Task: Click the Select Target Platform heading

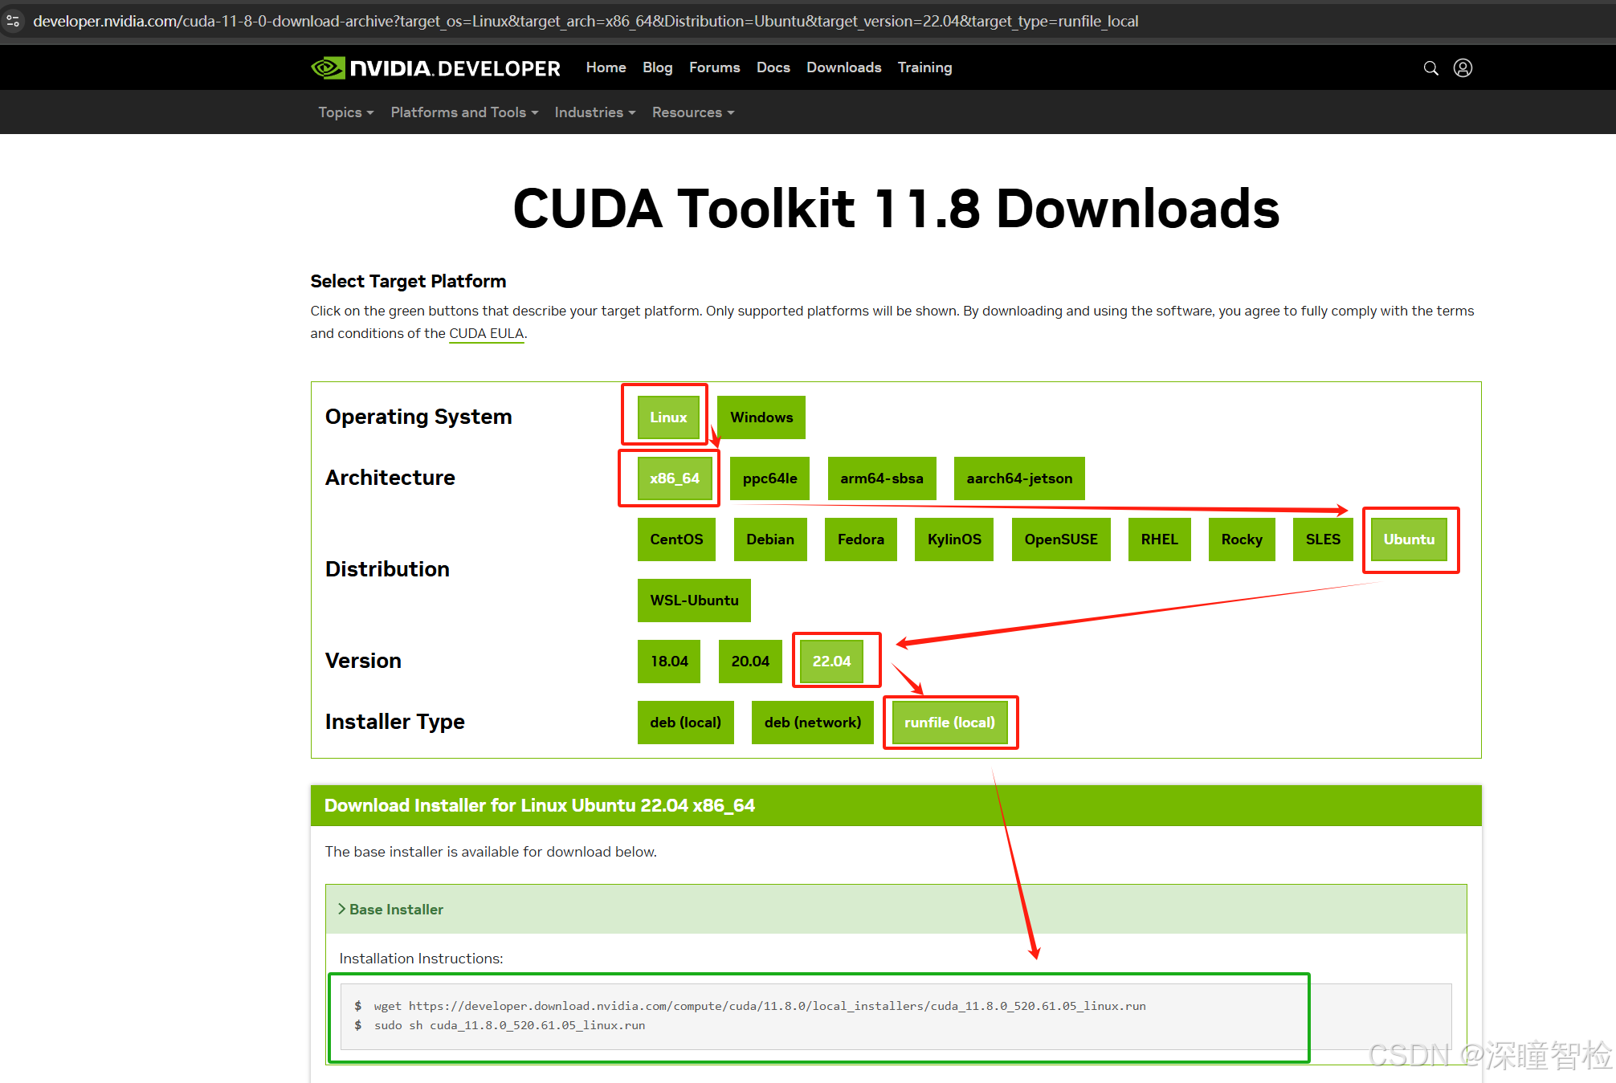Action: tap(408, 281)
